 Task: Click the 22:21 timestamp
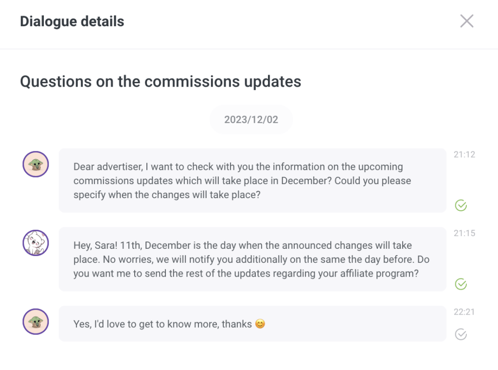(x=464, y=312)
